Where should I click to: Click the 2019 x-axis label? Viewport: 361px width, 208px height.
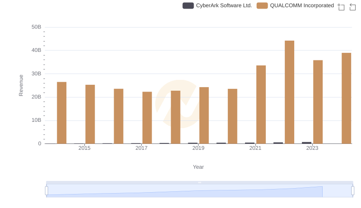pyautogui.click(x=198, y=148)
